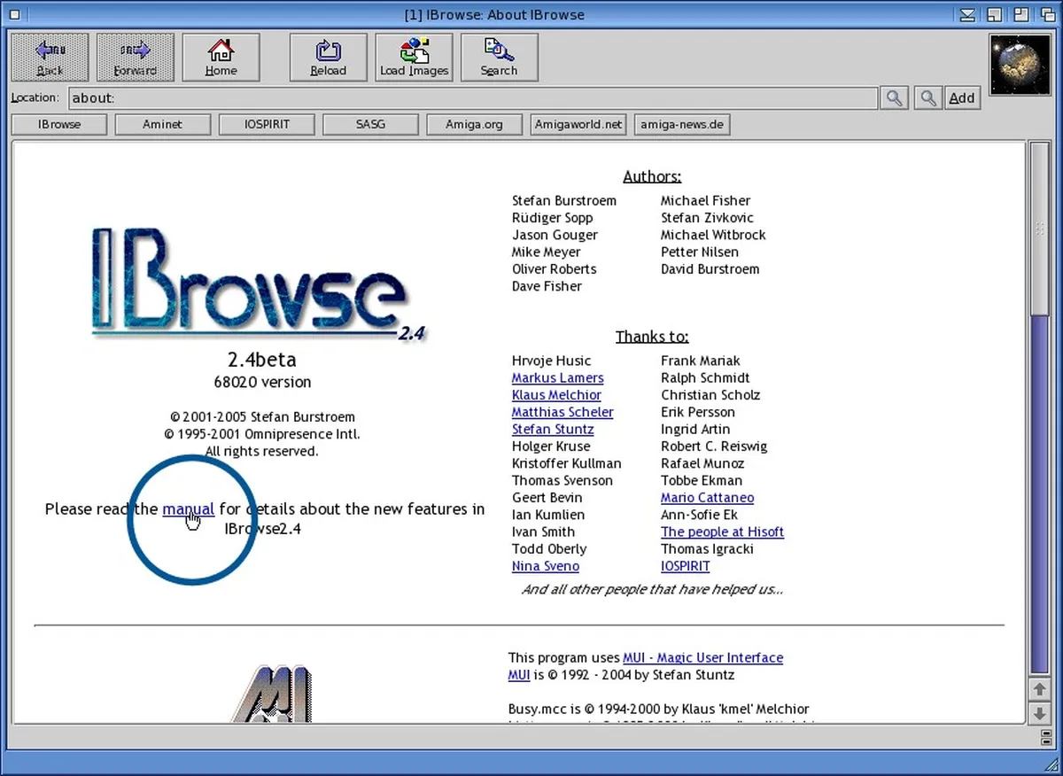The height and width of the screenshot is (776, 1063).
Task: Open the amiga-news.de bookmark
Action: (x=681, y=125)
